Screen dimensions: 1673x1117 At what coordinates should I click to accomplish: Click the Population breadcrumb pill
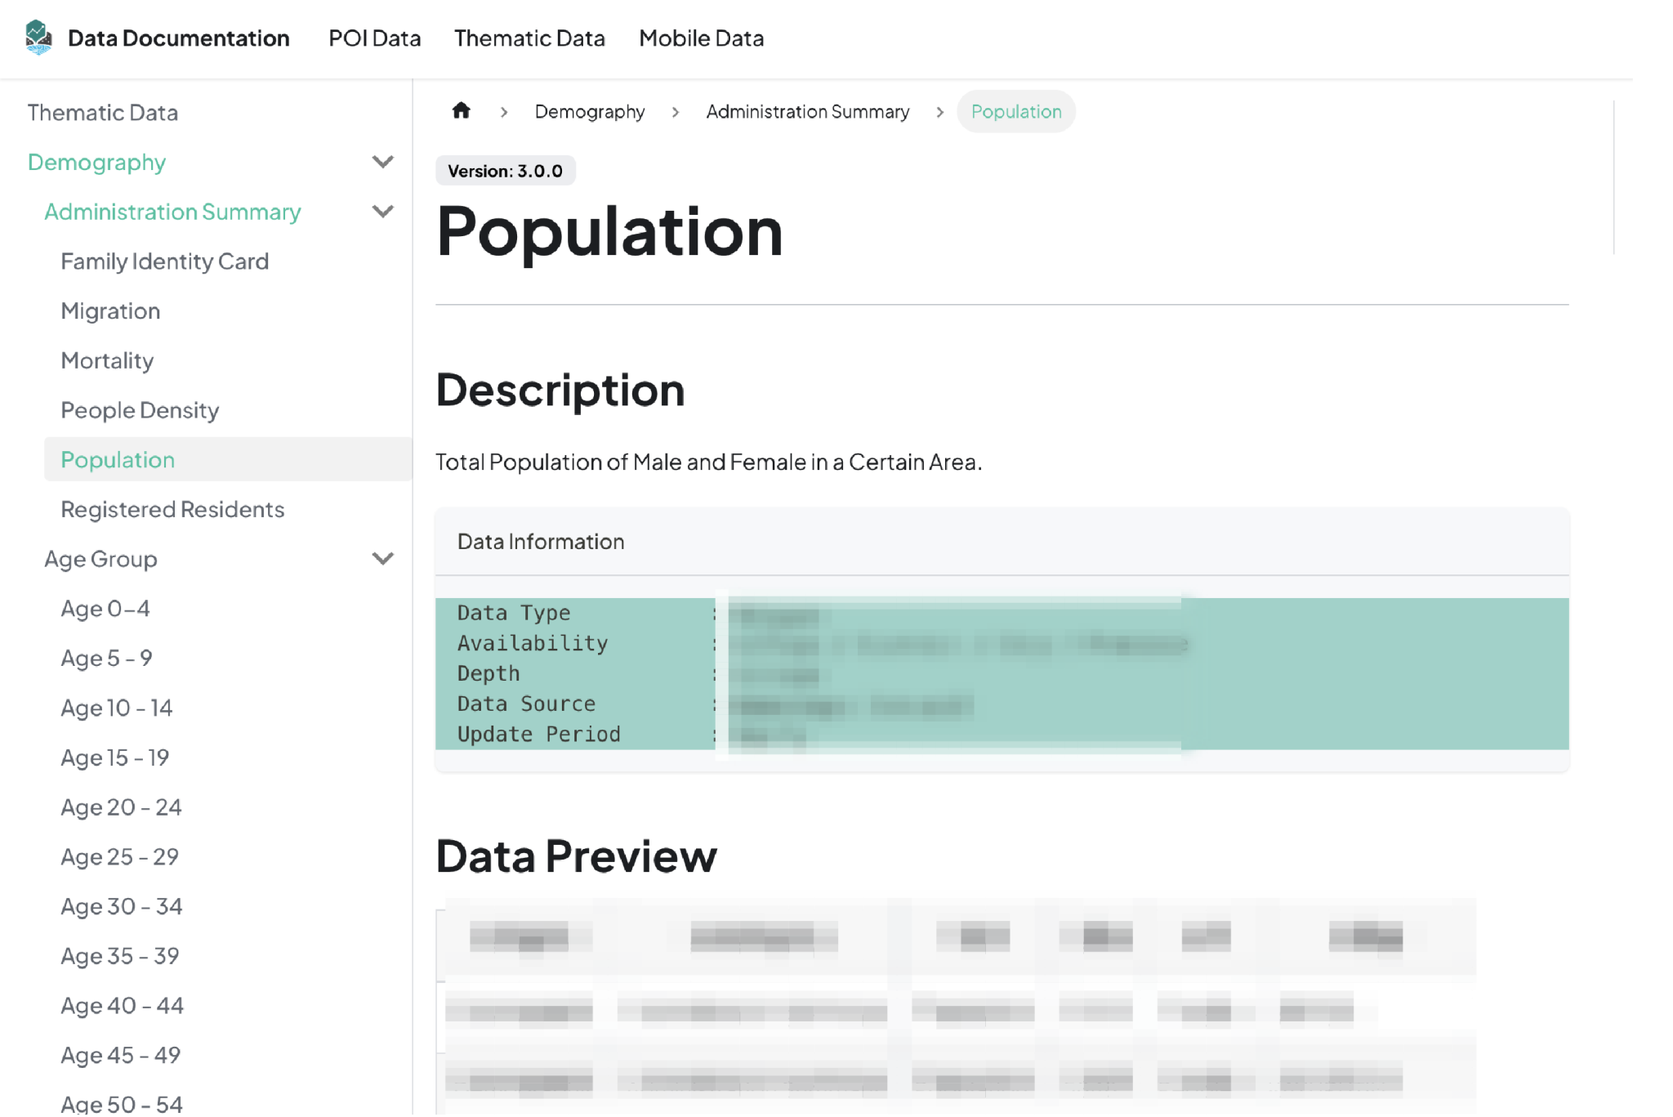(x=1015, y=111)
